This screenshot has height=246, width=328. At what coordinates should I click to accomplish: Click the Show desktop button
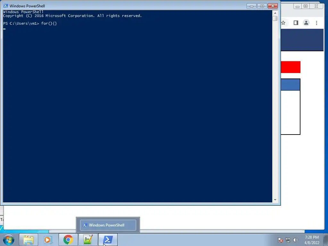[326, 240]
